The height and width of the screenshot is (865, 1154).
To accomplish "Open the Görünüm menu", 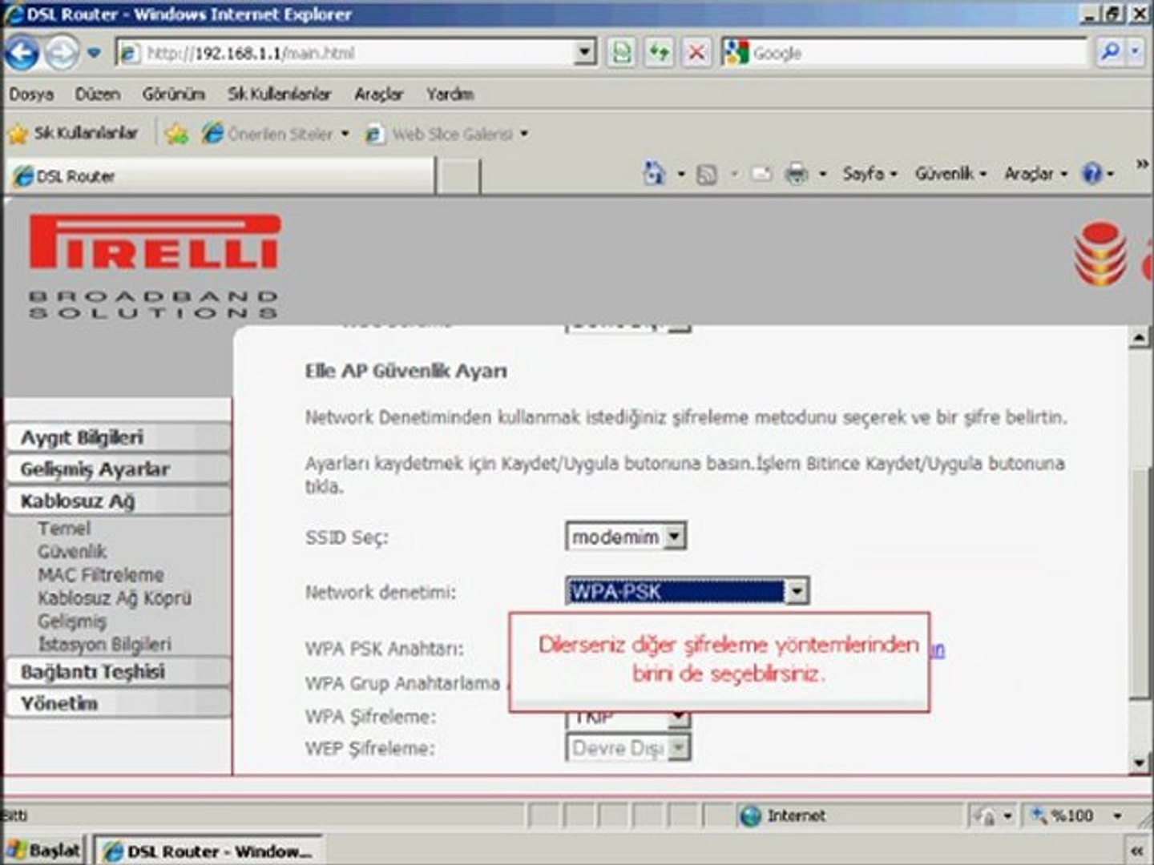I will 173,95.
